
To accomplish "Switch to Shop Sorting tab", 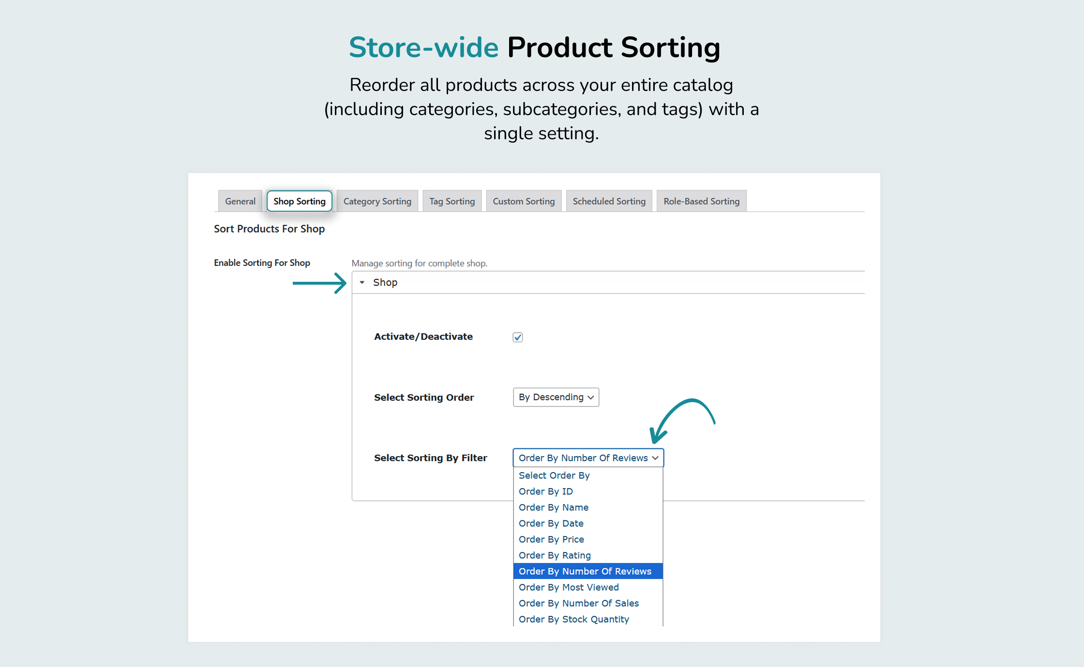I will tap(300, 201).
